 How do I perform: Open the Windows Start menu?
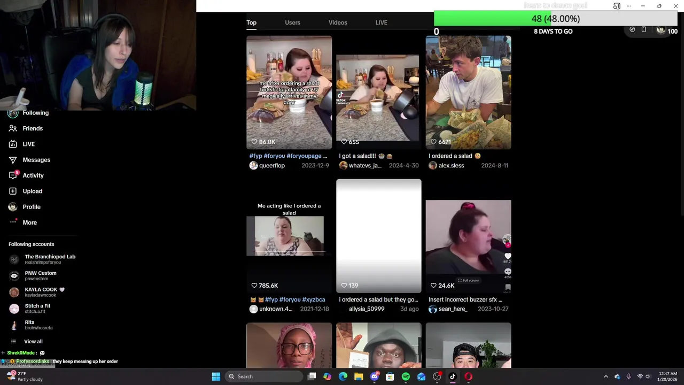pyautogui.click(x=216, y=376)
